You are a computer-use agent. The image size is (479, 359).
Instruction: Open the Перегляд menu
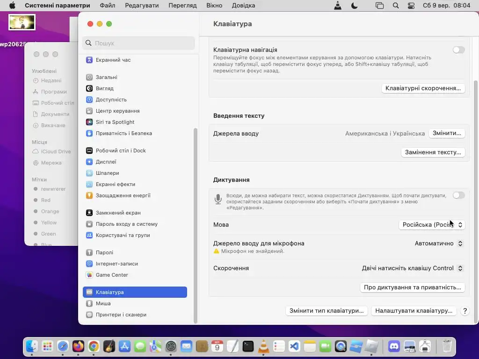click(182, 6)
